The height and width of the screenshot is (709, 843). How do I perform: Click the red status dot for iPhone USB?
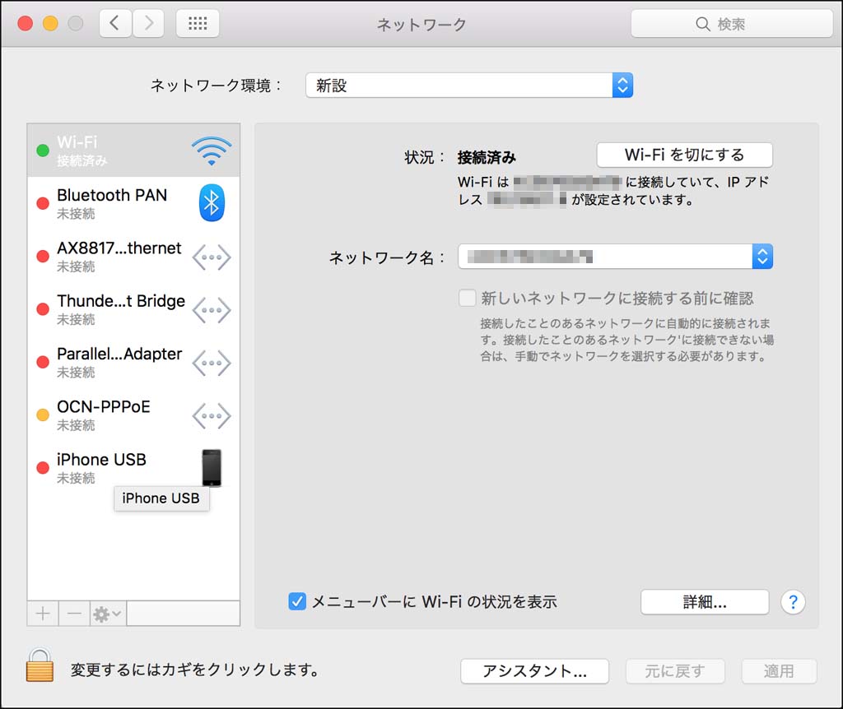[x=43, y=468]
